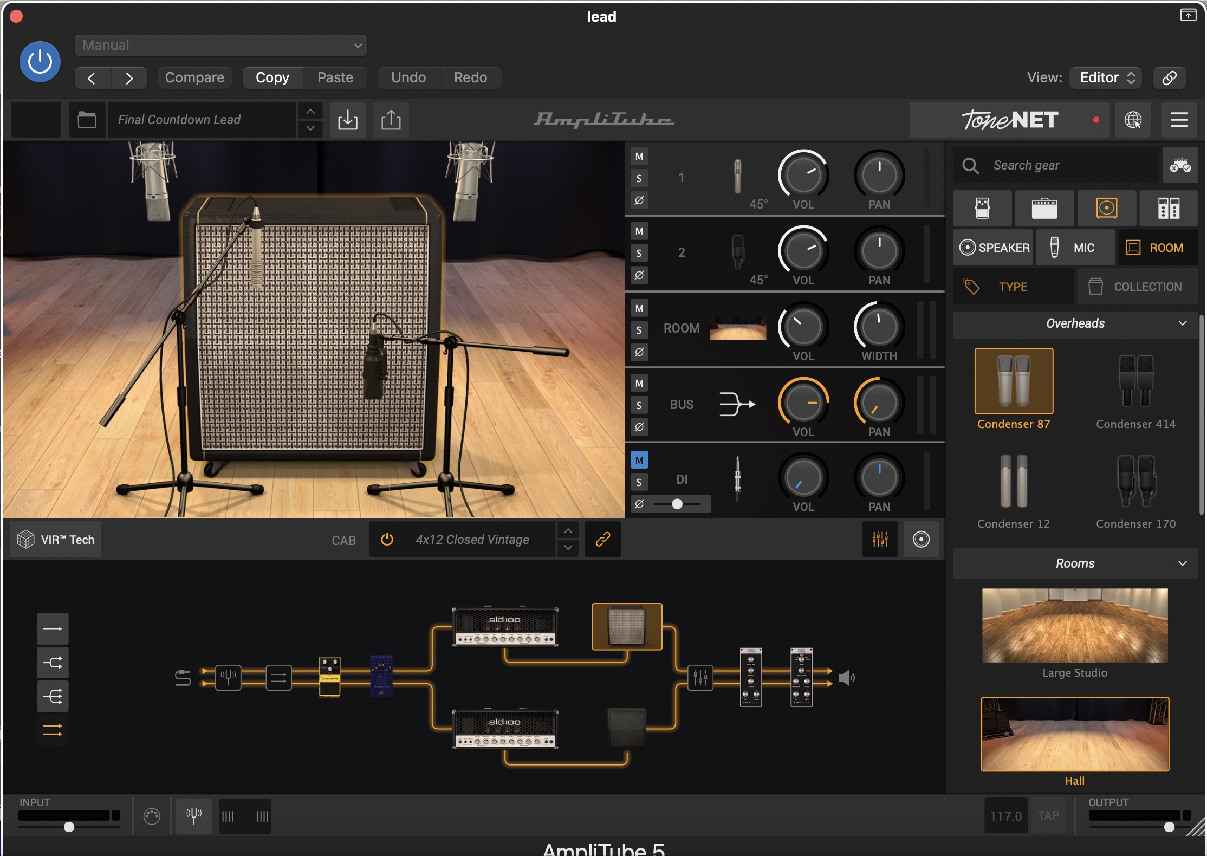Click the link icon next to Editor view
Image resolution: width=1207 pixels, height=856 pixels.
(1169, 77)
